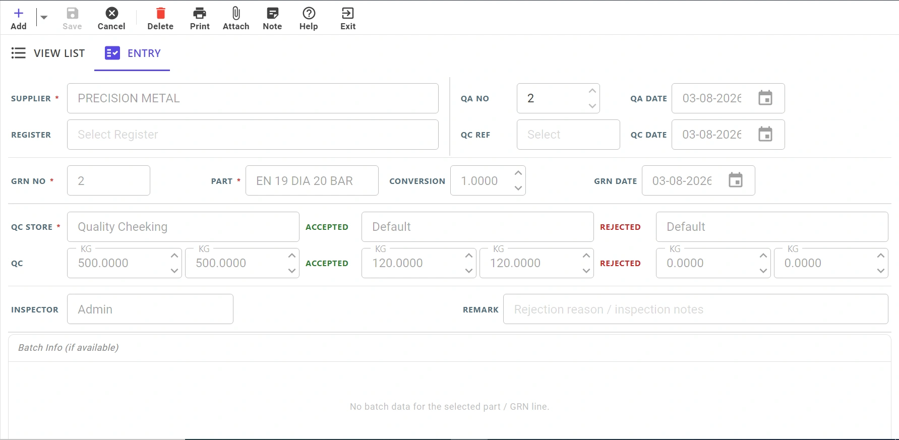
Task: Open the GRN DATE calendar picker
Action: (736, 180)
